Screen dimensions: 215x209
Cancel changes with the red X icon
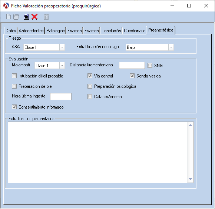point(34,17)
